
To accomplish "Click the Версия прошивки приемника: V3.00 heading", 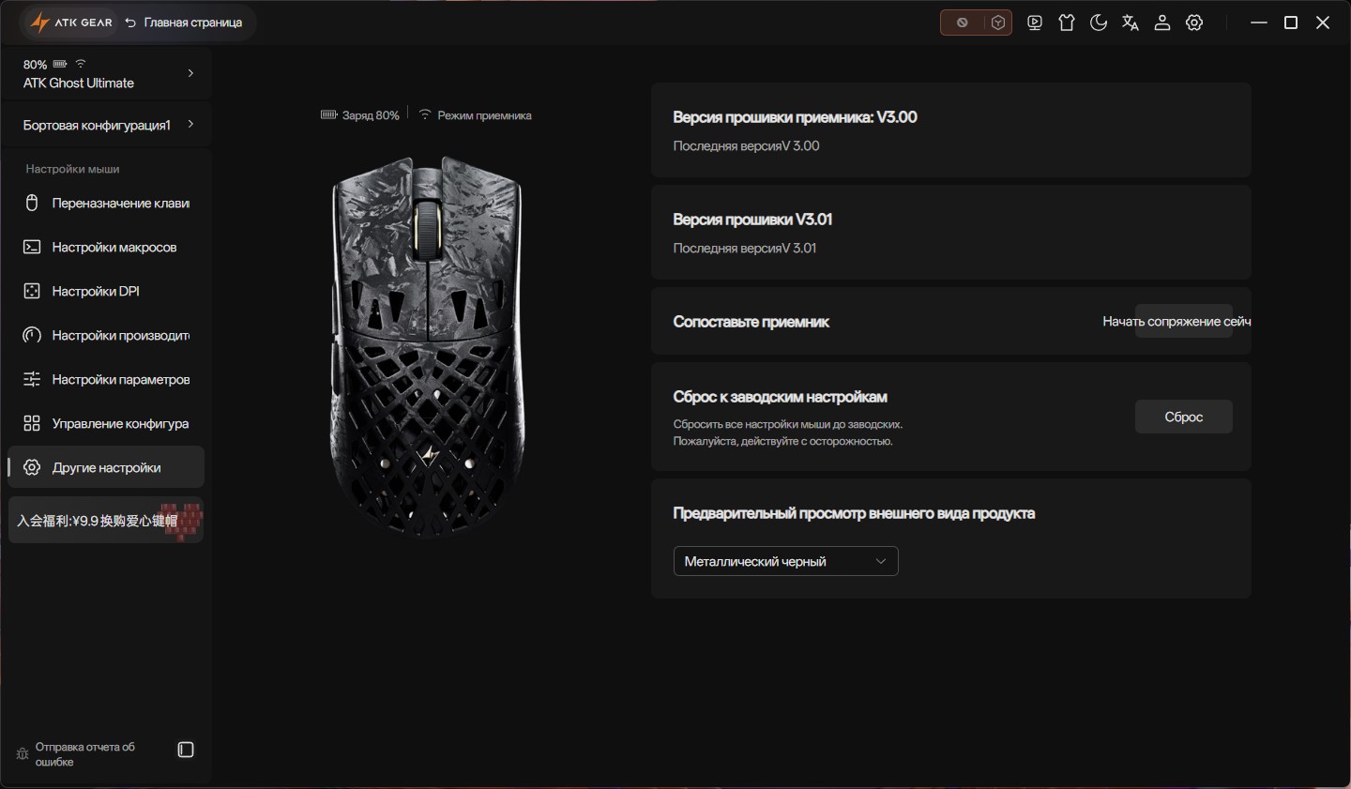I will 795,117.
